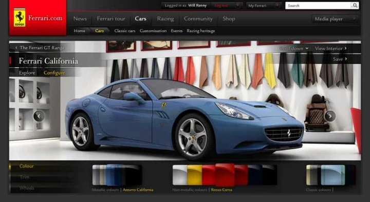Save the configuration
Viewport: 370px width, 202px height.
tap(338, 59)
